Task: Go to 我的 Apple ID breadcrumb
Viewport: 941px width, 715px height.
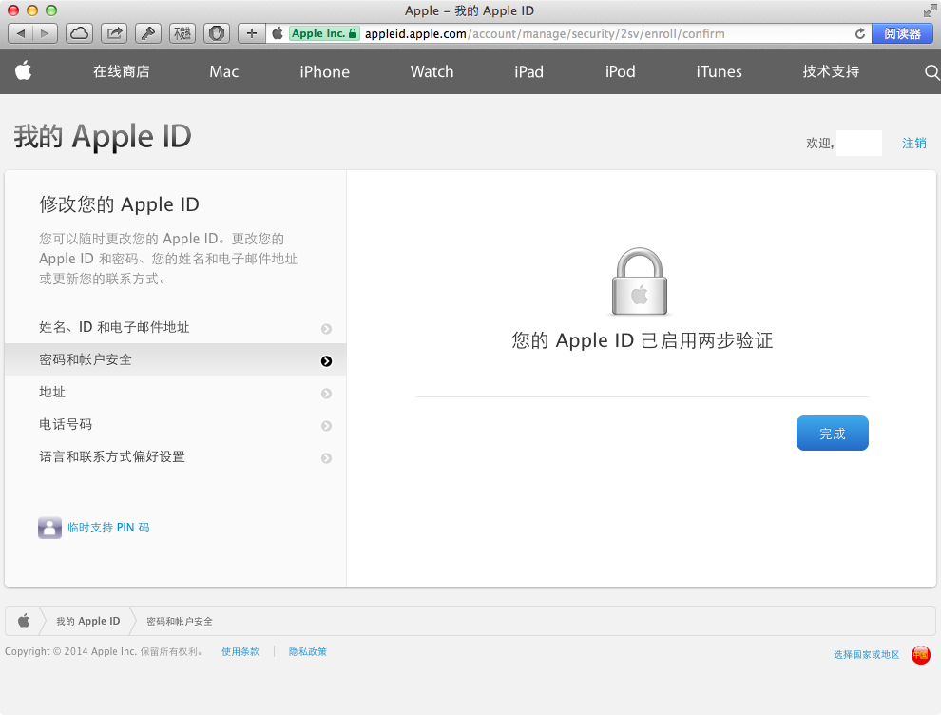Action: click(88, 622)
